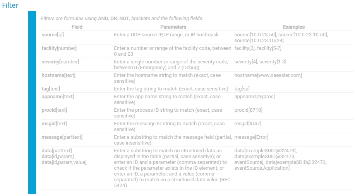Click the procid[text] field name
Screen dimensions: 355x196
(x=54, y=110)
